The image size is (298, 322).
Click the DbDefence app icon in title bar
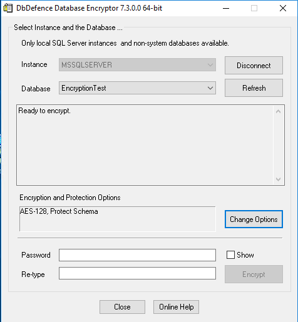click(x=8, y=8)
